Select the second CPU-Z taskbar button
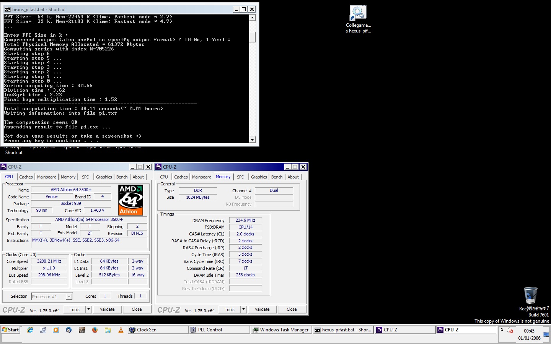551x344 pixels. click(x=466, y=329)
